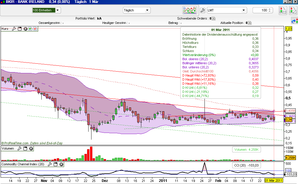Image resolution: width=298 pixels, height=184 pixels.
Task: Click the CCI (20) -103,03 value box
Action: click(x=246, y=165)
